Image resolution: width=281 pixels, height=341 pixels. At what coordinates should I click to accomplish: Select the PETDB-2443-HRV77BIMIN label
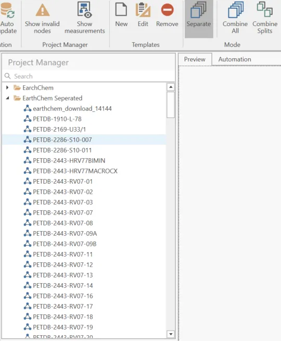tap(69, 161)
